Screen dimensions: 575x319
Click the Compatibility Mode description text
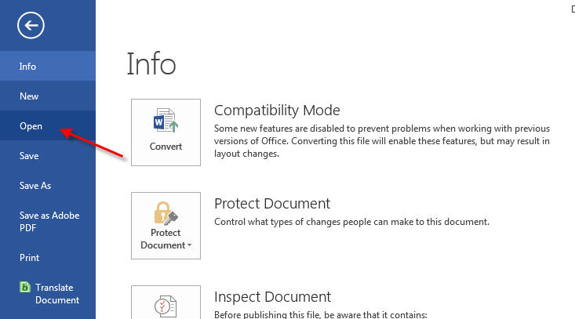(x=382, y=141)
